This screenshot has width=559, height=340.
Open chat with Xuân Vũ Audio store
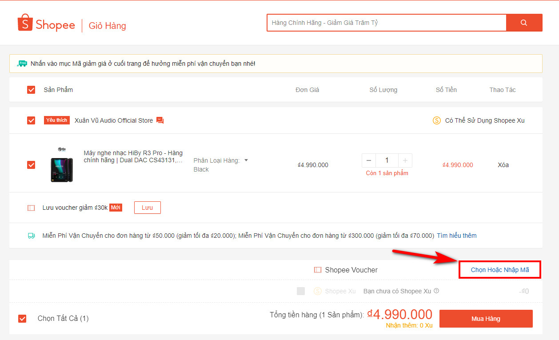point(160,120)
